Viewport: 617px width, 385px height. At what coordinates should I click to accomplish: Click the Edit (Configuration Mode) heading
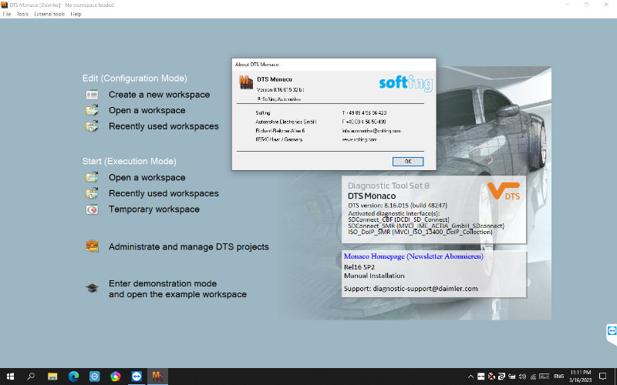134,79
